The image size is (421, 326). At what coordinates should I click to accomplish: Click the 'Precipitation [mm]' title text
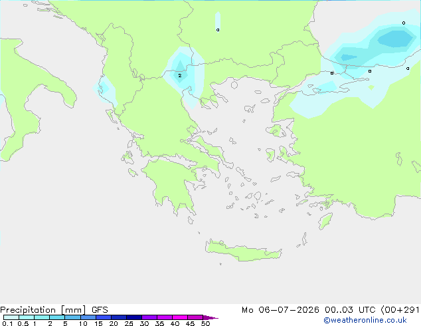[x=43, y=310]
